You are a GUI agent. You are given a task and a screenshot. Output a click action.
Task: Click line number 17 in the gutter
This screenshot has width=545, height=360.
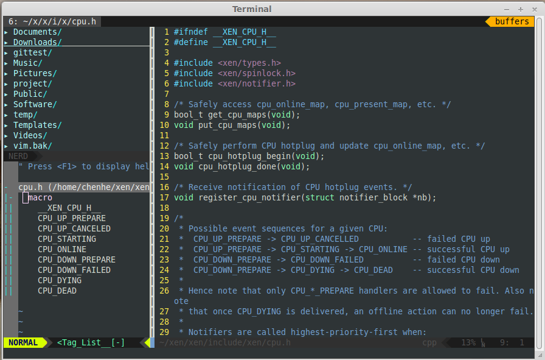coord(164,197)
